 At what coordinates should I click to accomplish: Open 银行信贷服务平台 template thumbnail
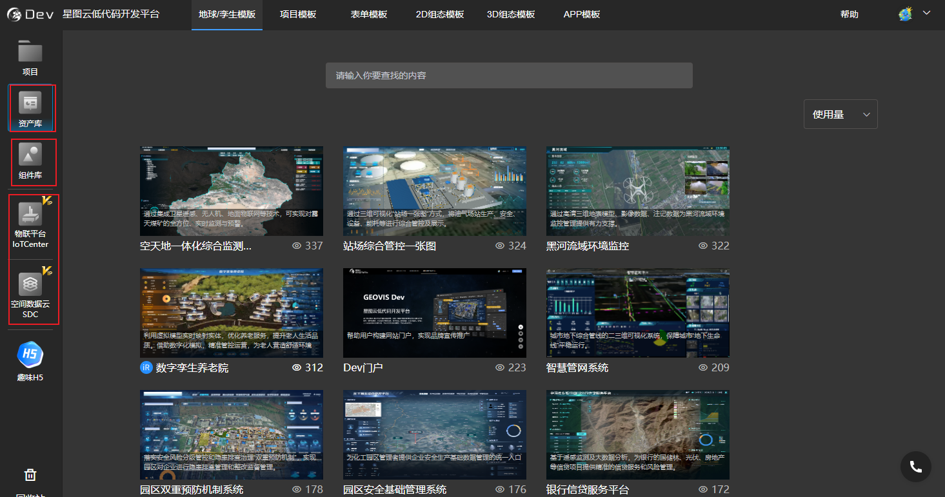[x=638, y=434]
